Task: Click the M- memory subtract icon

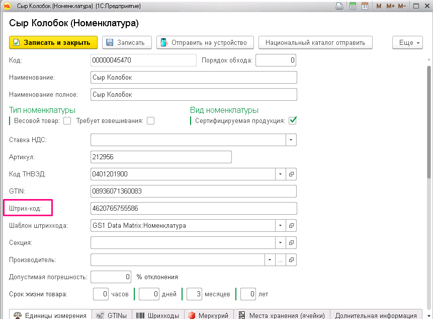Action: point(402,6)
